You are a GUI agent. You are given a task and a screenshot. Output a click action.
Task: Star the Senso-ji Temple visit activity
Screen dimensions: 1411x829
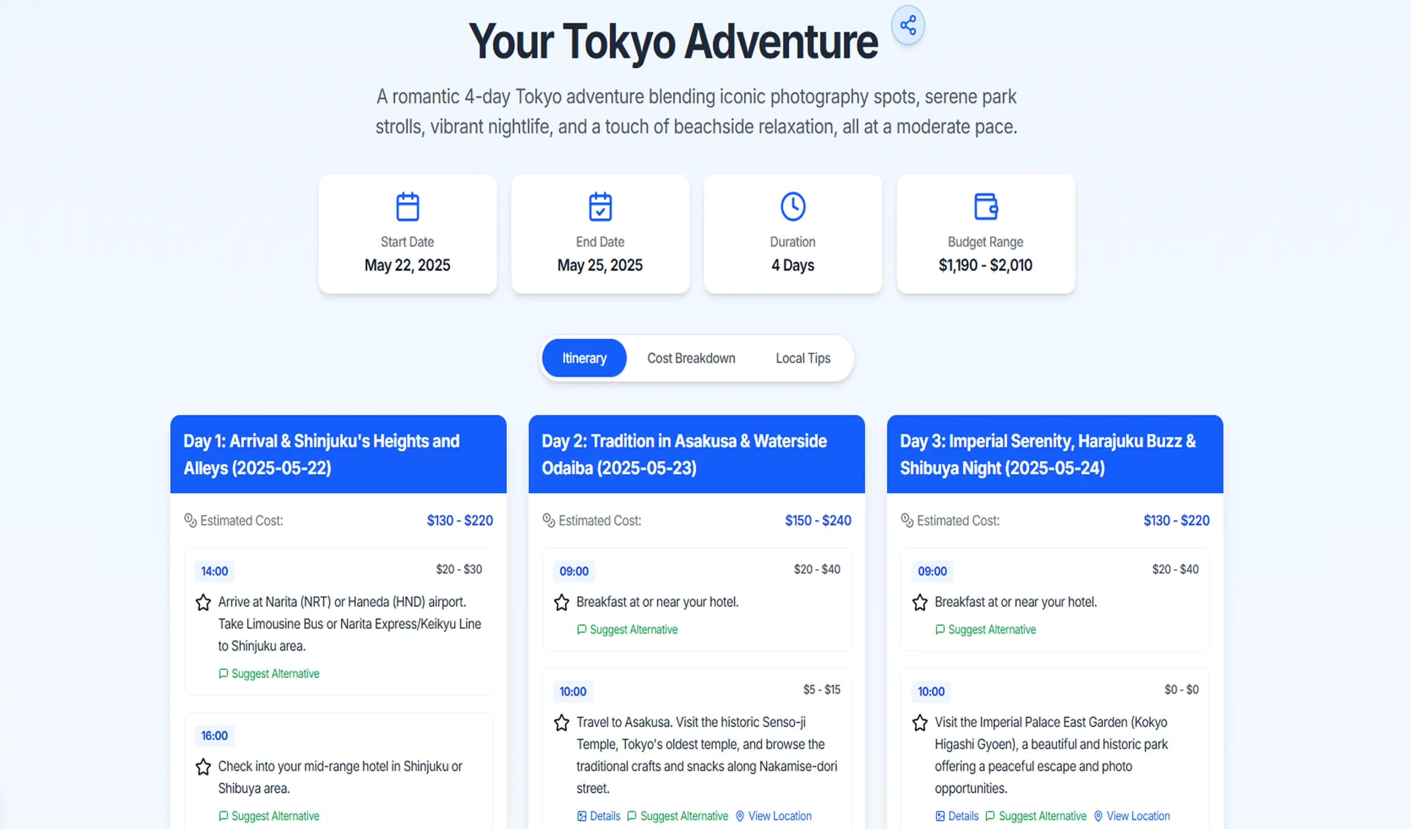(561, 723)
